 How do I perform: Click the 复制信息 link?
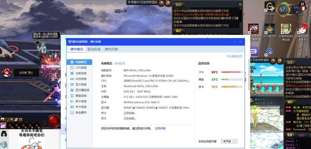click(x=120, y=63)
